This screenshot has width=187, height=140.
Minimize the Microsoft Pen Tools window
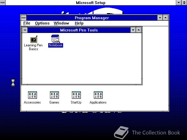pos(133,30)
